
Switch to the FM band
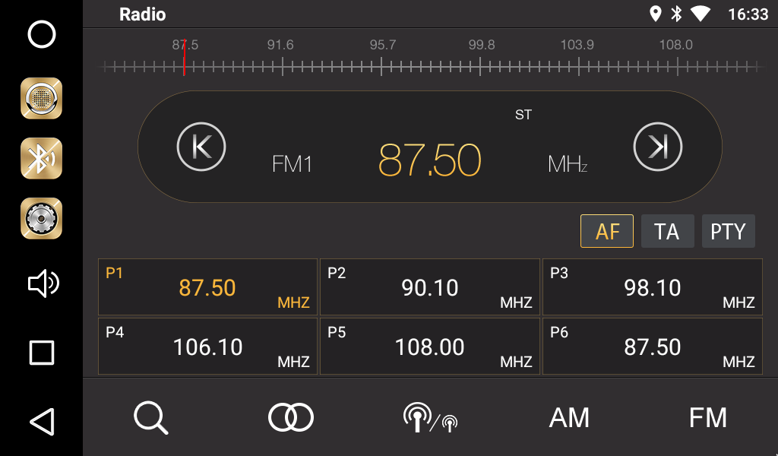[x=707, y=417]
